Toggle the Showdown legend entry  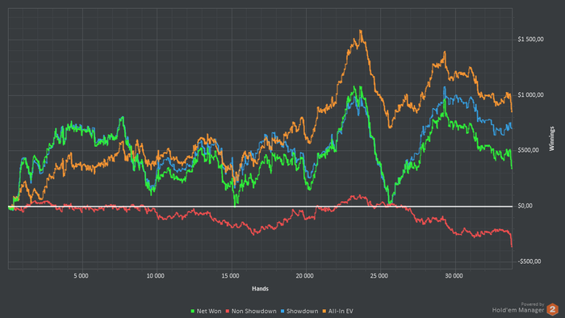pos(299,312)
